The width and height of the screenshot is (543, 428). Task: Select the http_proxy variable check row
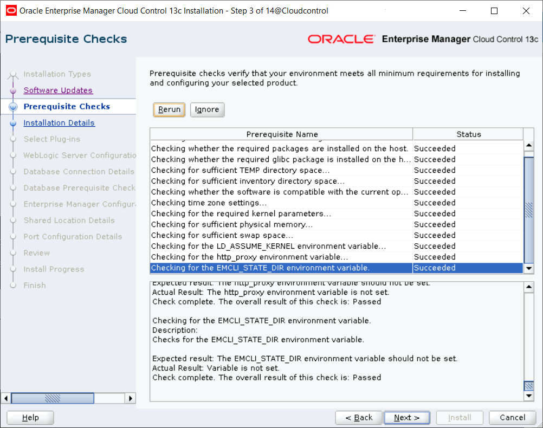tap(336, 257)
